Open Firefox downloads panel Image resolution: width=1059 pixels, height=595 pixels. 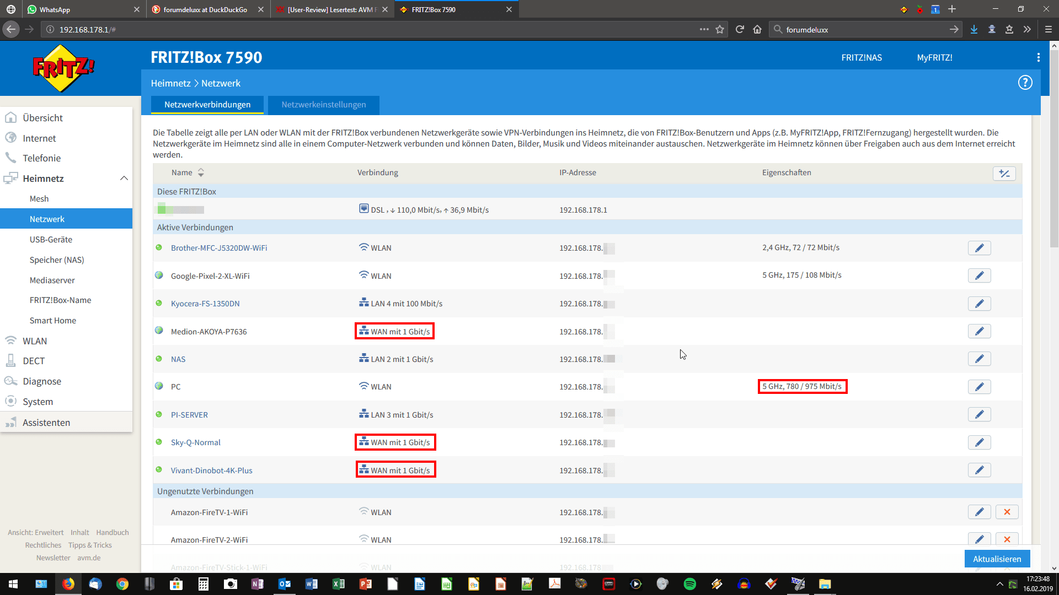click(x=974, y=29)
